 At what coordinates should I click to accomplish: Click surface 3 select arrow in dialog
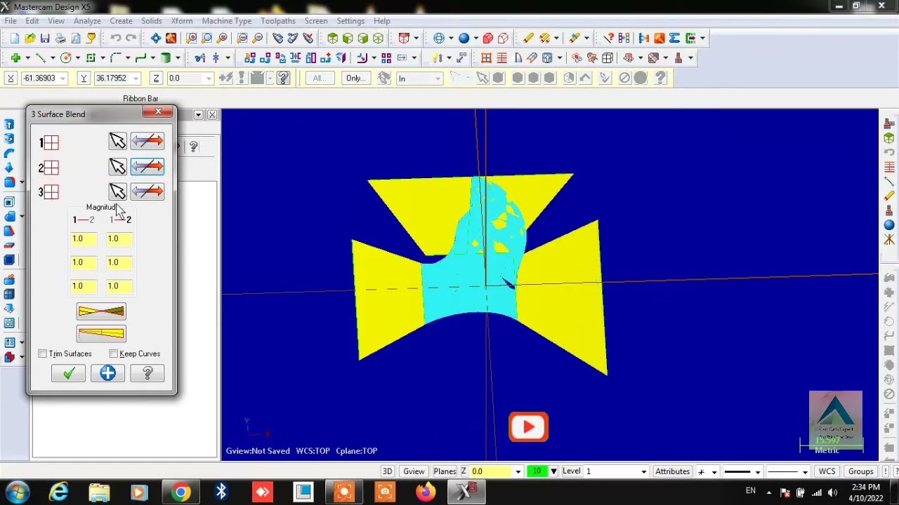117,191
